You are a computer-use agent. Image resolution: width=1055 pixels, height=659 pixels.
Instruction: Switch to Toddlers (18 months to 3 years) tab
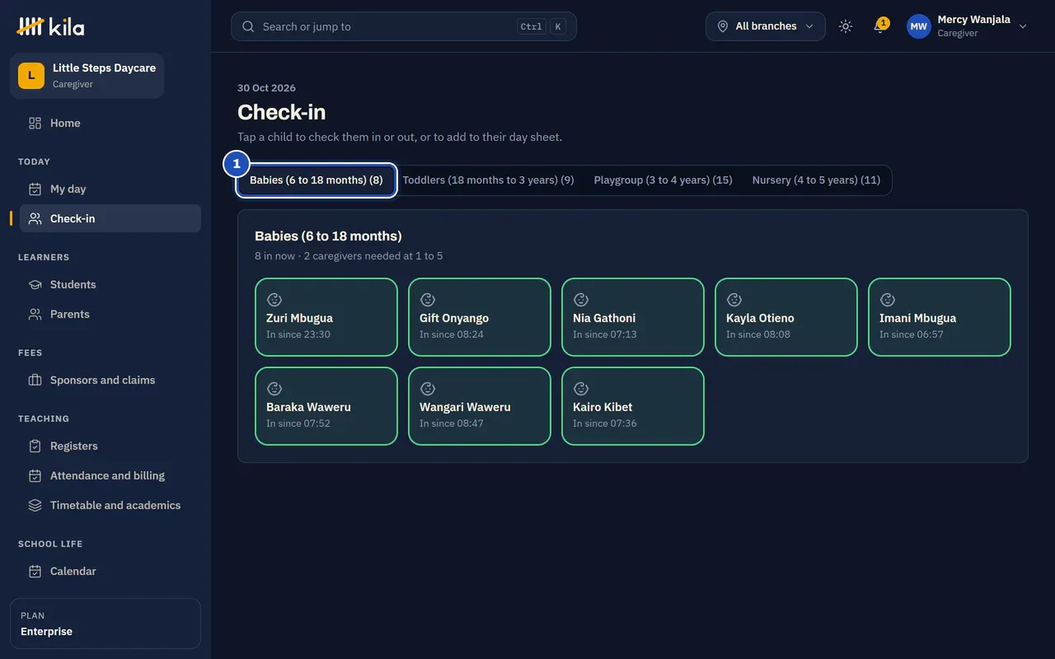[488, 180]
